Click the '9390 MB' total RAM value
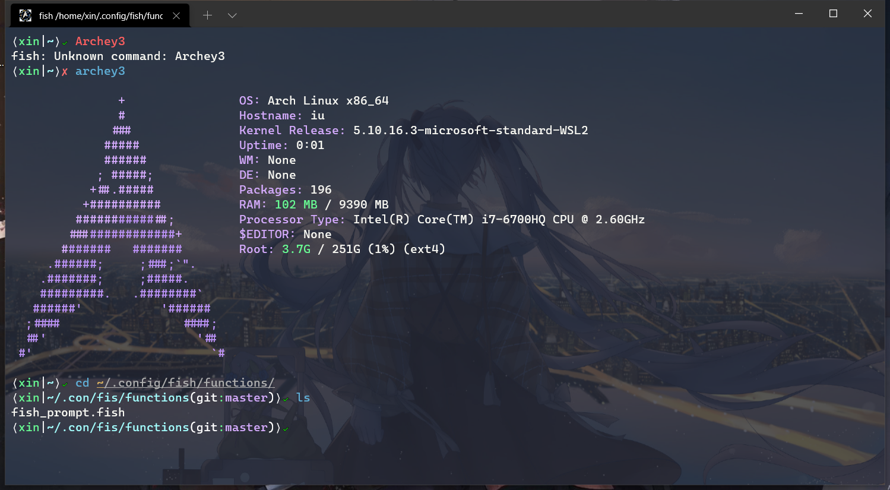Viewport: 890px width, 490px height. click(x=364, y=204)
